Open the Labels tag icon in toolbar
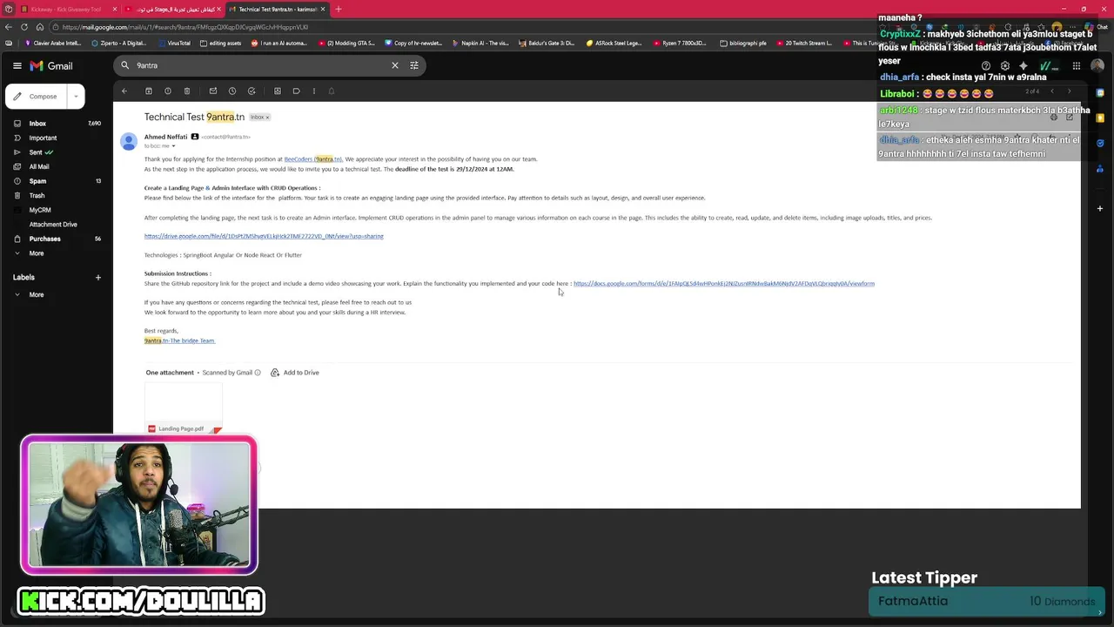1114x627 pixels. coord(297,91)
